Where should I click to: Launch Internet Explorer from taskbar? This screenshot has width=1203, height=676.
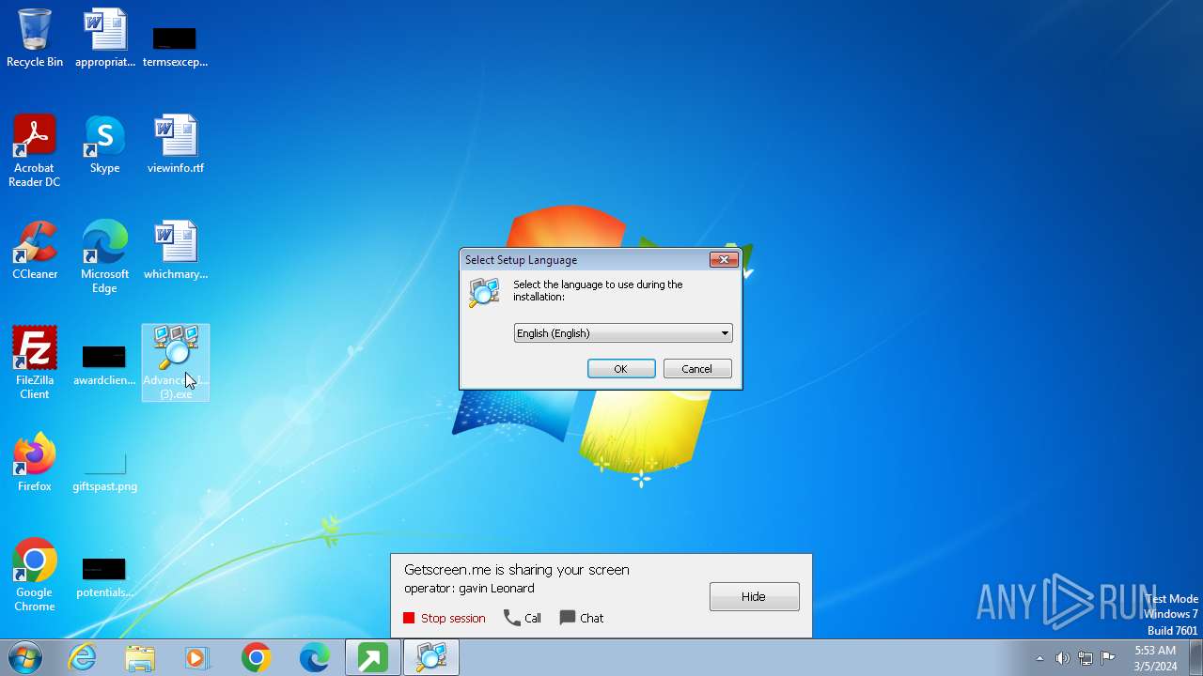pos(83,658)
